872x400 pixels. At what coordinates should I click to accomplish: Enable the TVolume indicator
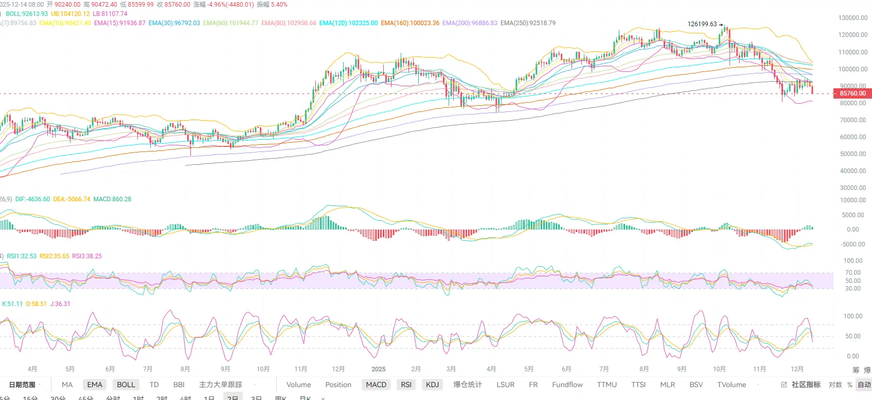(732, 385)
